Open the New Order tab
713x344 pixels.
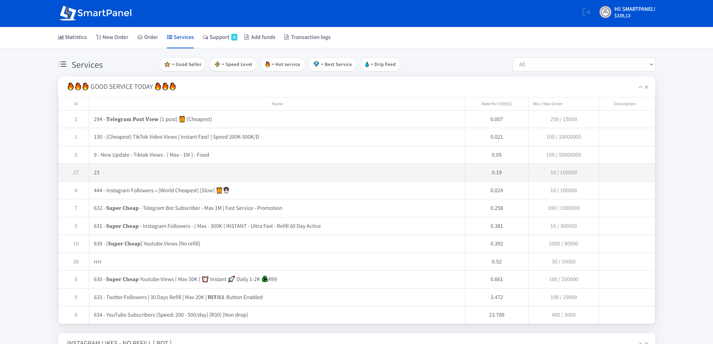click(112, 37)
